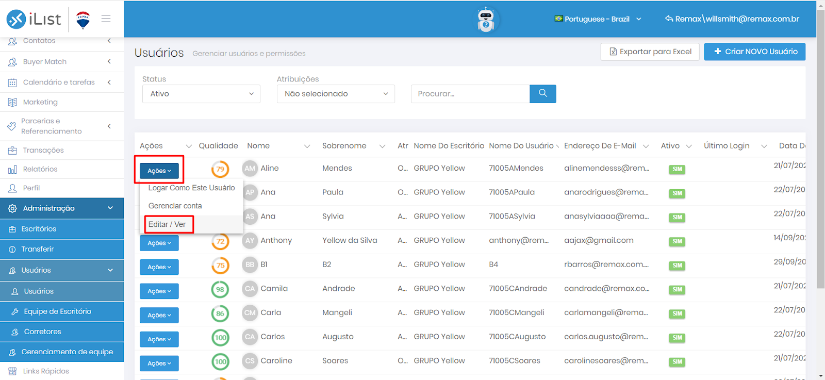Select Logar Como Este Usuário

tap(191, 188)
